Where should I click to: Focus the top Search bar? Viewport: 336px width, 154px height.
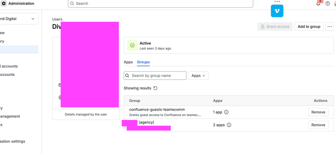tap(160, 3)
